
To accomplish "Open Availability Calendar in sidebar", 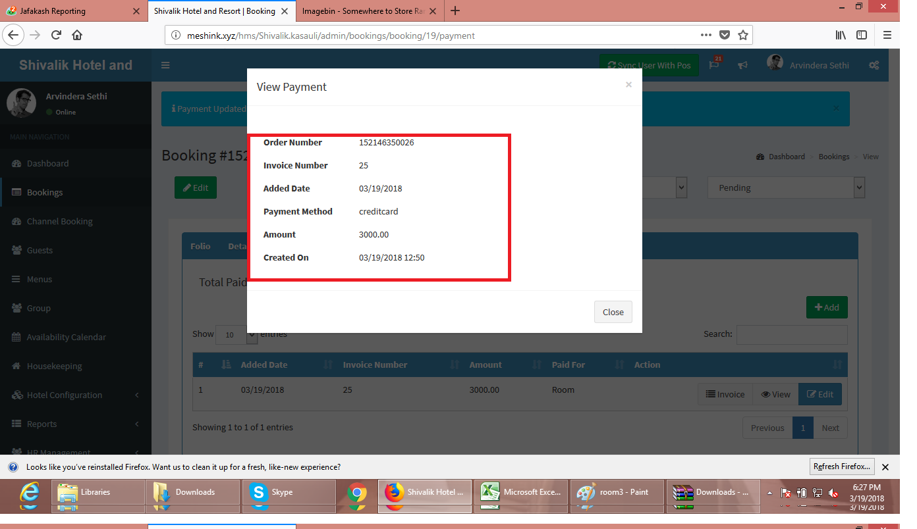I will click(76, 337).
